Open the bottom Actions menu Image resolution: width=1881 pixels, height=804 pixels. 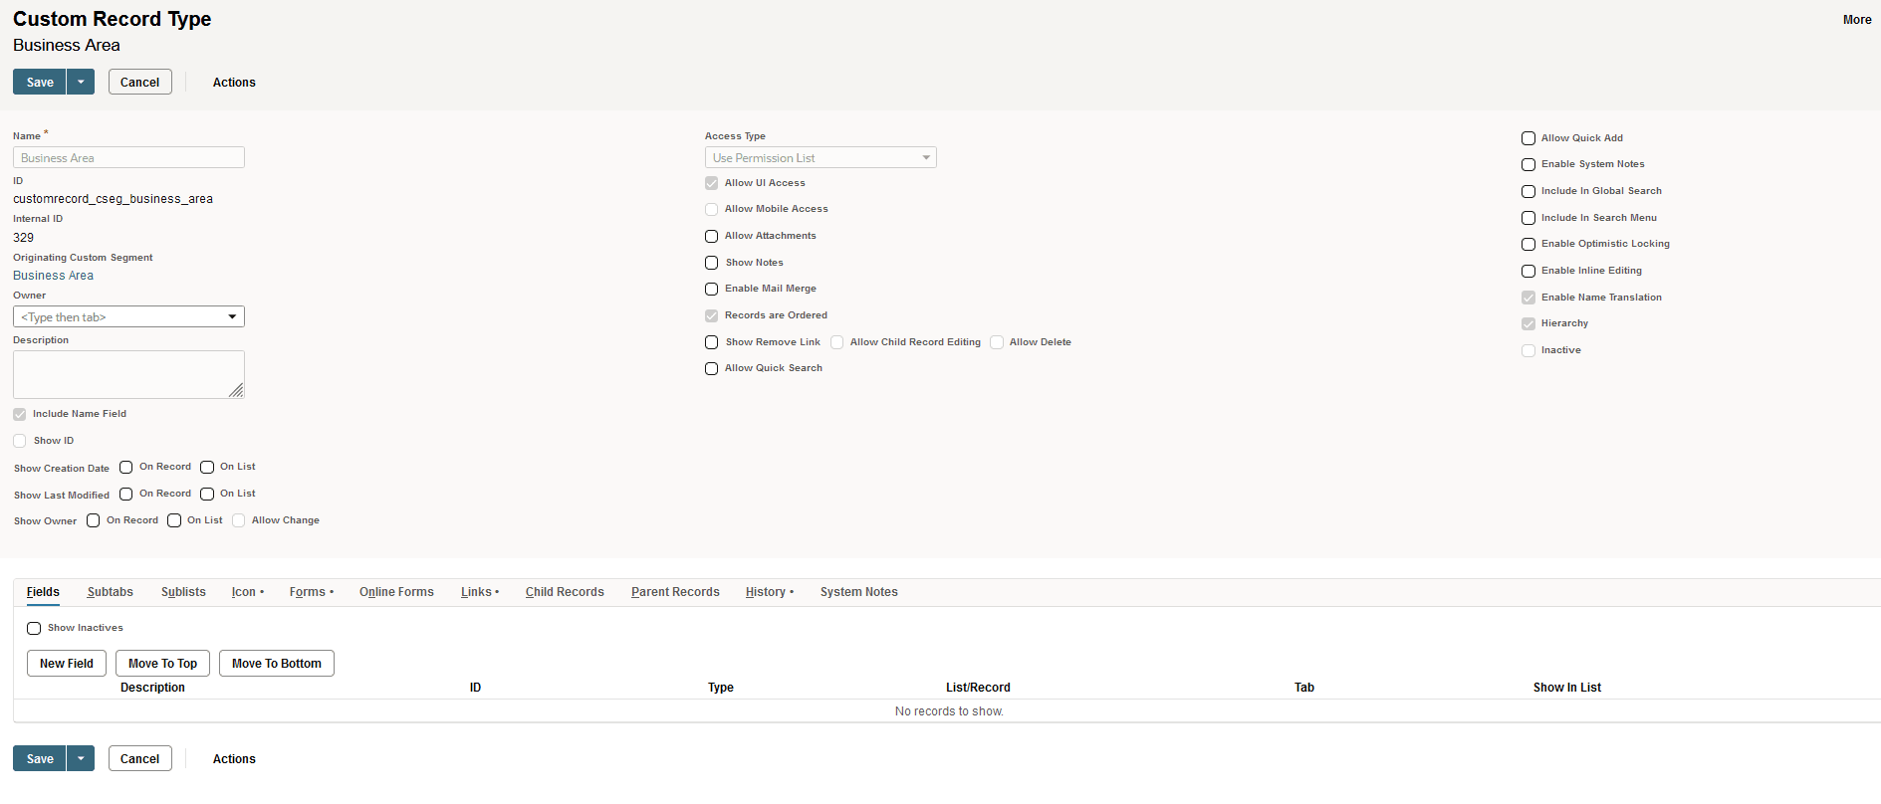point(234,759)
